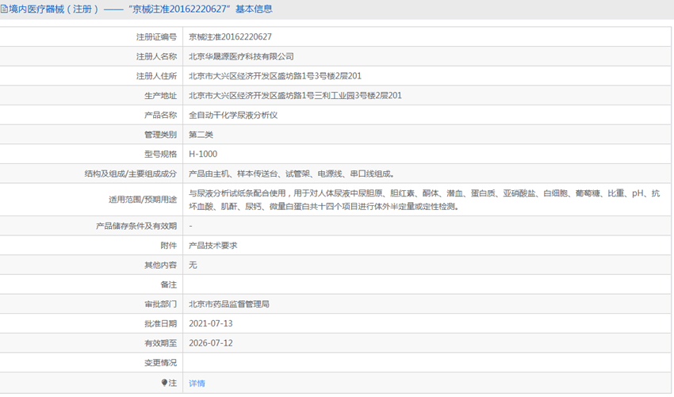Select 北京华晟源医疗科技有限公司 in 注册人名称 row
The image size is (674, 397).
tap(241, 56)
